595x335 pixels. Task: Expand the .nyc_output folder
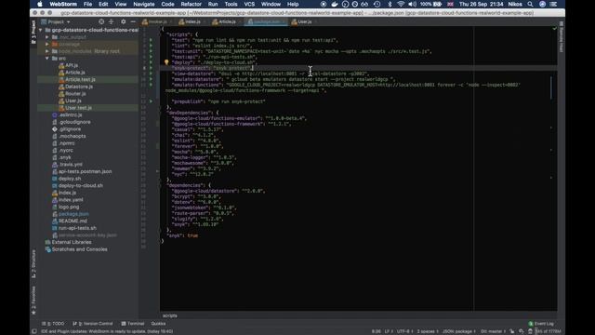click(47, 37)
